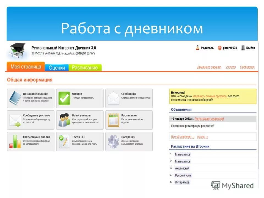The width and height of the screenshot is (264, 198).
Task: Open the Домашнее задание top link
Action: pos(209,67)
